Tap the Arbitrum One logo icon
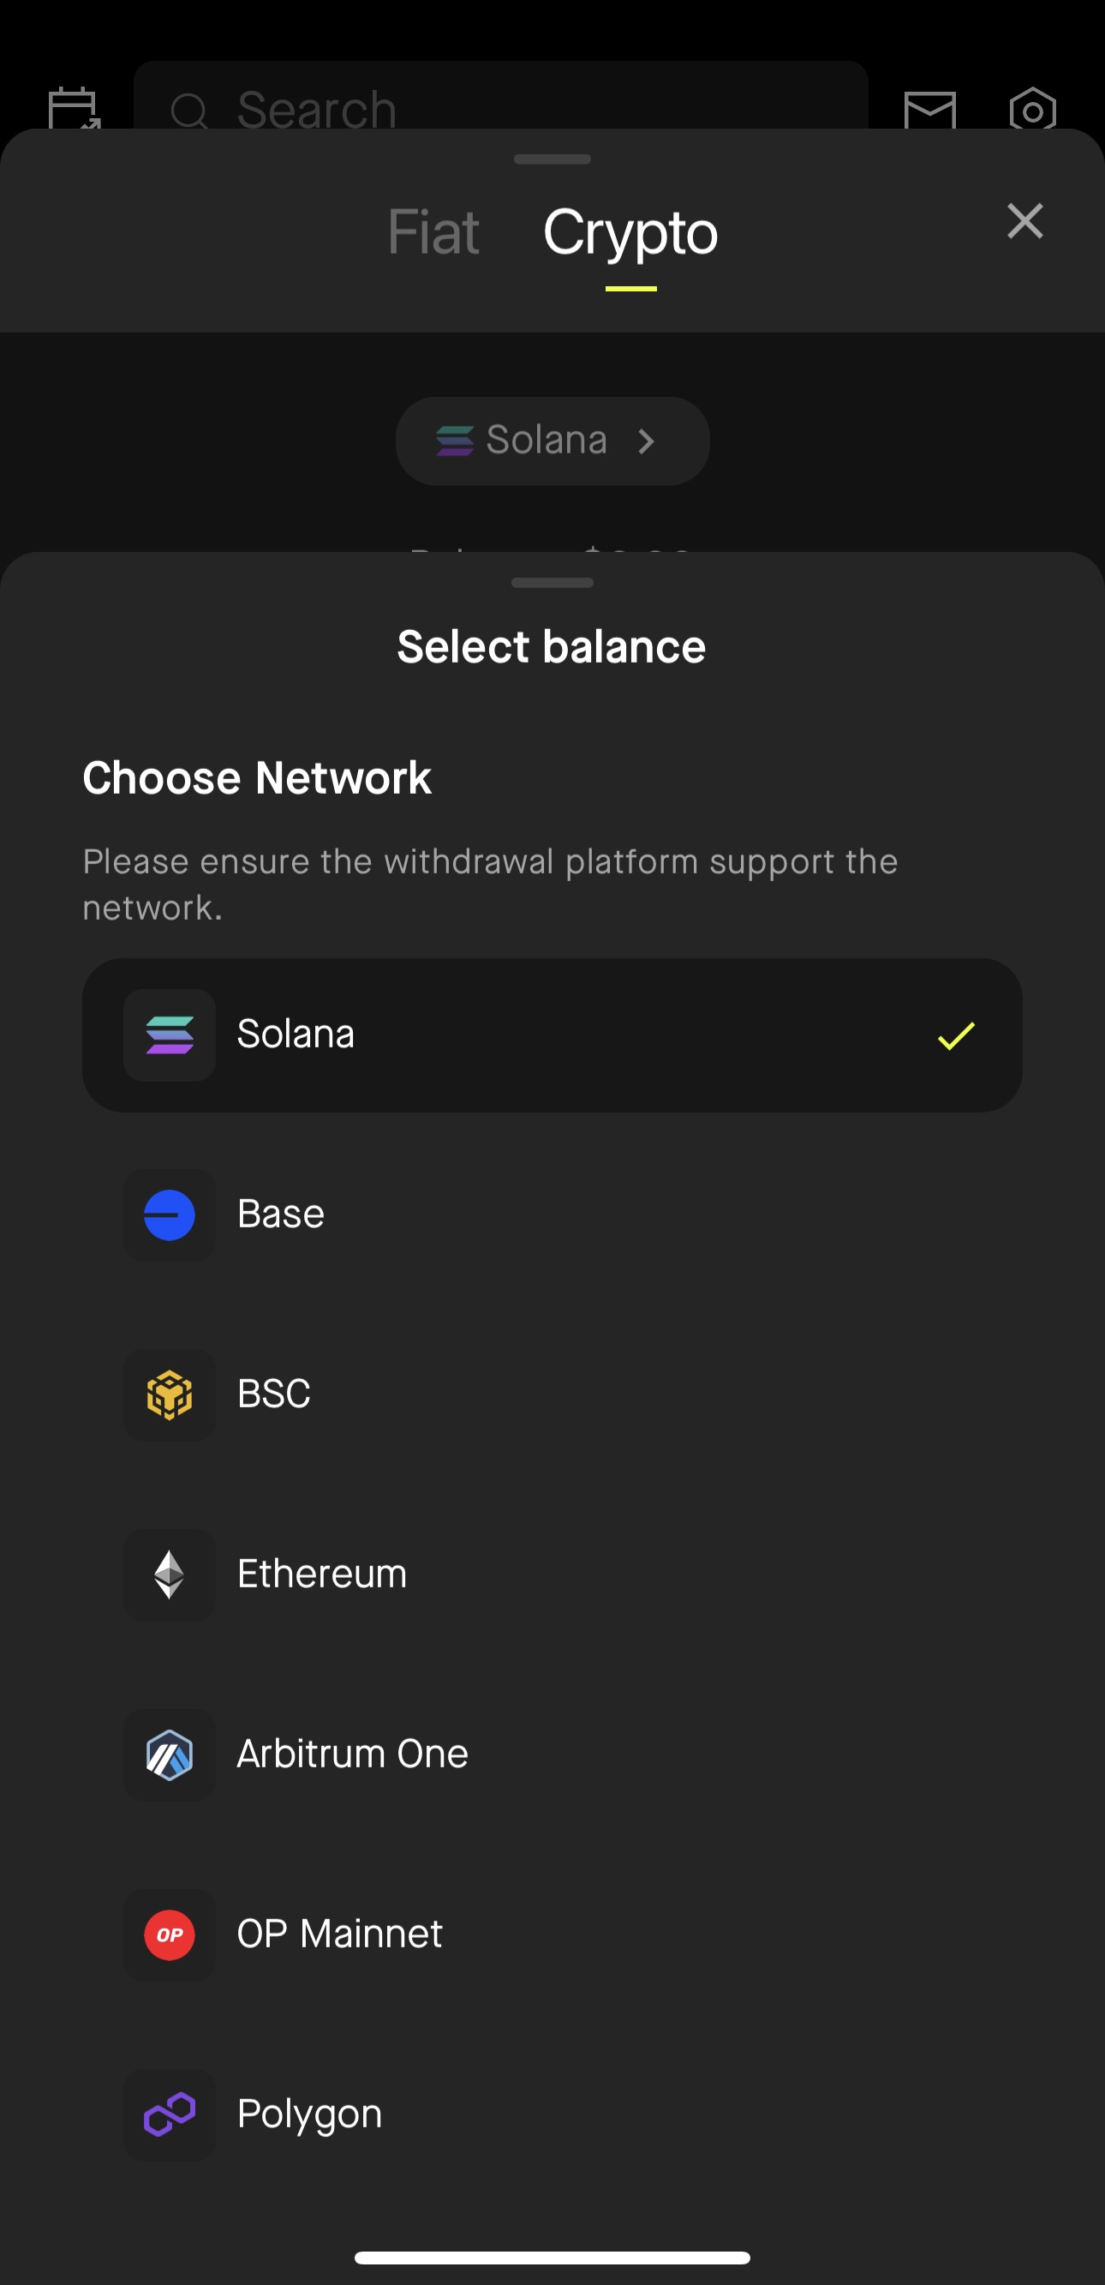 pos(170,1754)
